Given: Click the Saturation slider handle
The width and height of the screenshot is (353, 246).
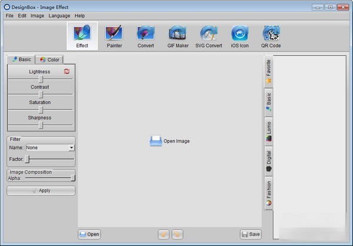Looking at the screenshot, I should pyautogui.click(x=41, y=109).
